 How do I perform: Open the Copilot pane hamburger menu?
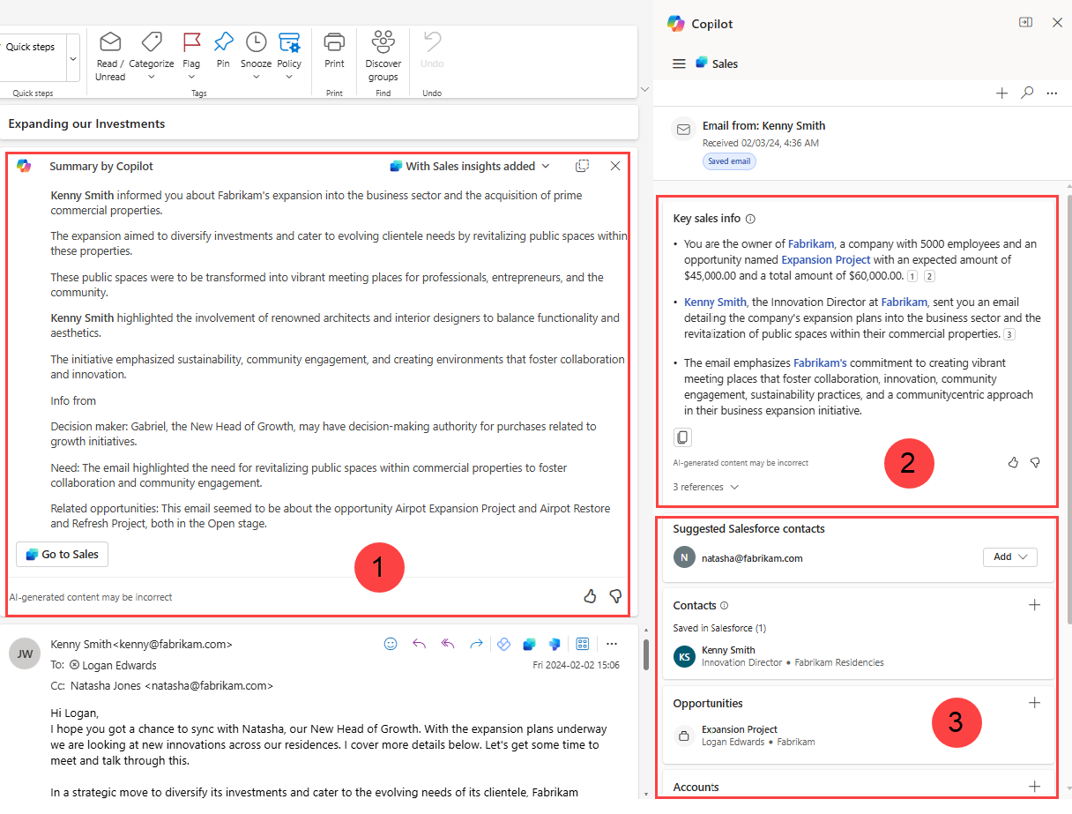click(x=679, y=63)
